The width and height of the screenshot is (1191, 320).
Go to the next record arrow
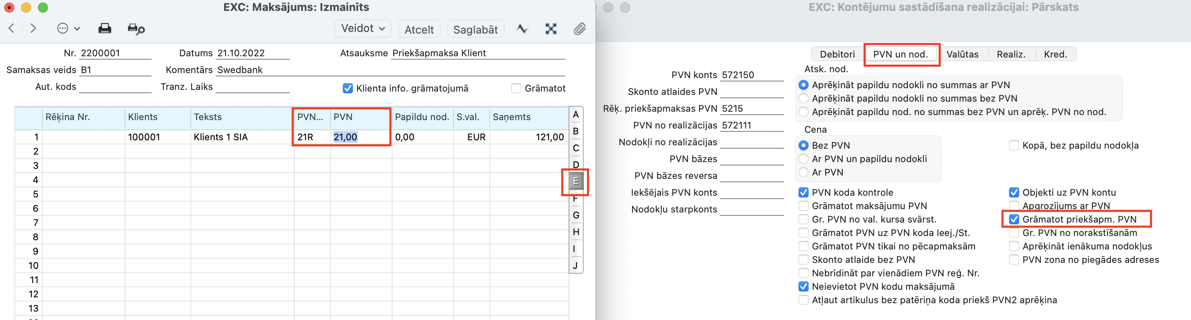33,29
